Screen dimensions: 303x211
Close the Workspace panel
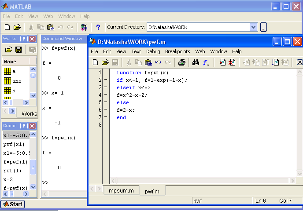click(32, 39)
